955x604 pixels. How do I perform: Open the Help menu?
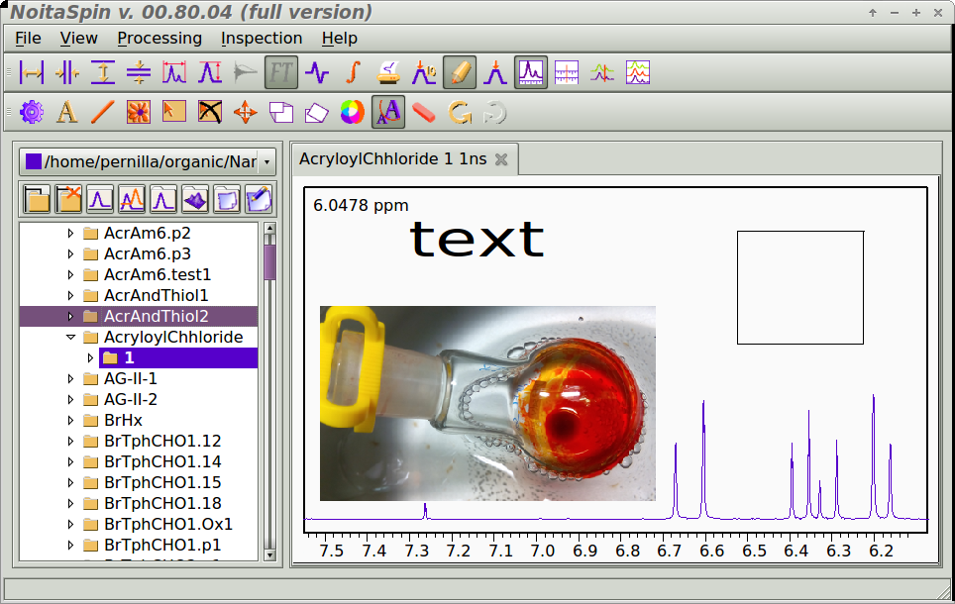[x=339, y=39]
